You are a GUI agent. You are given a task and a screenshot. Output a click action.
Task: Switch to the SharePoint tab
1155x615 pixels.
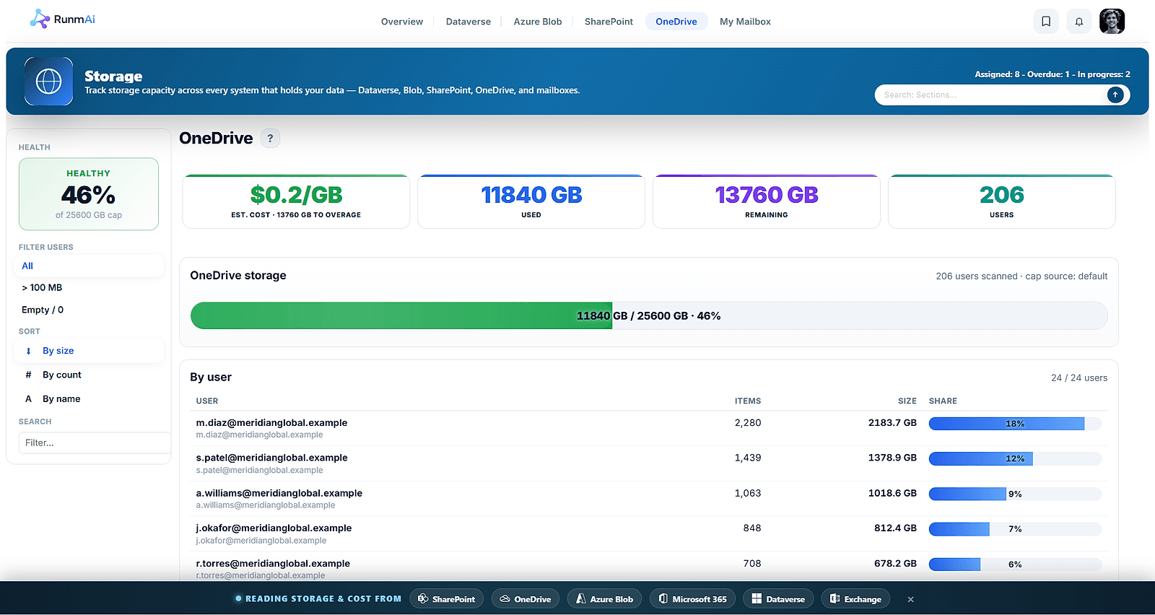click(609, 22)
